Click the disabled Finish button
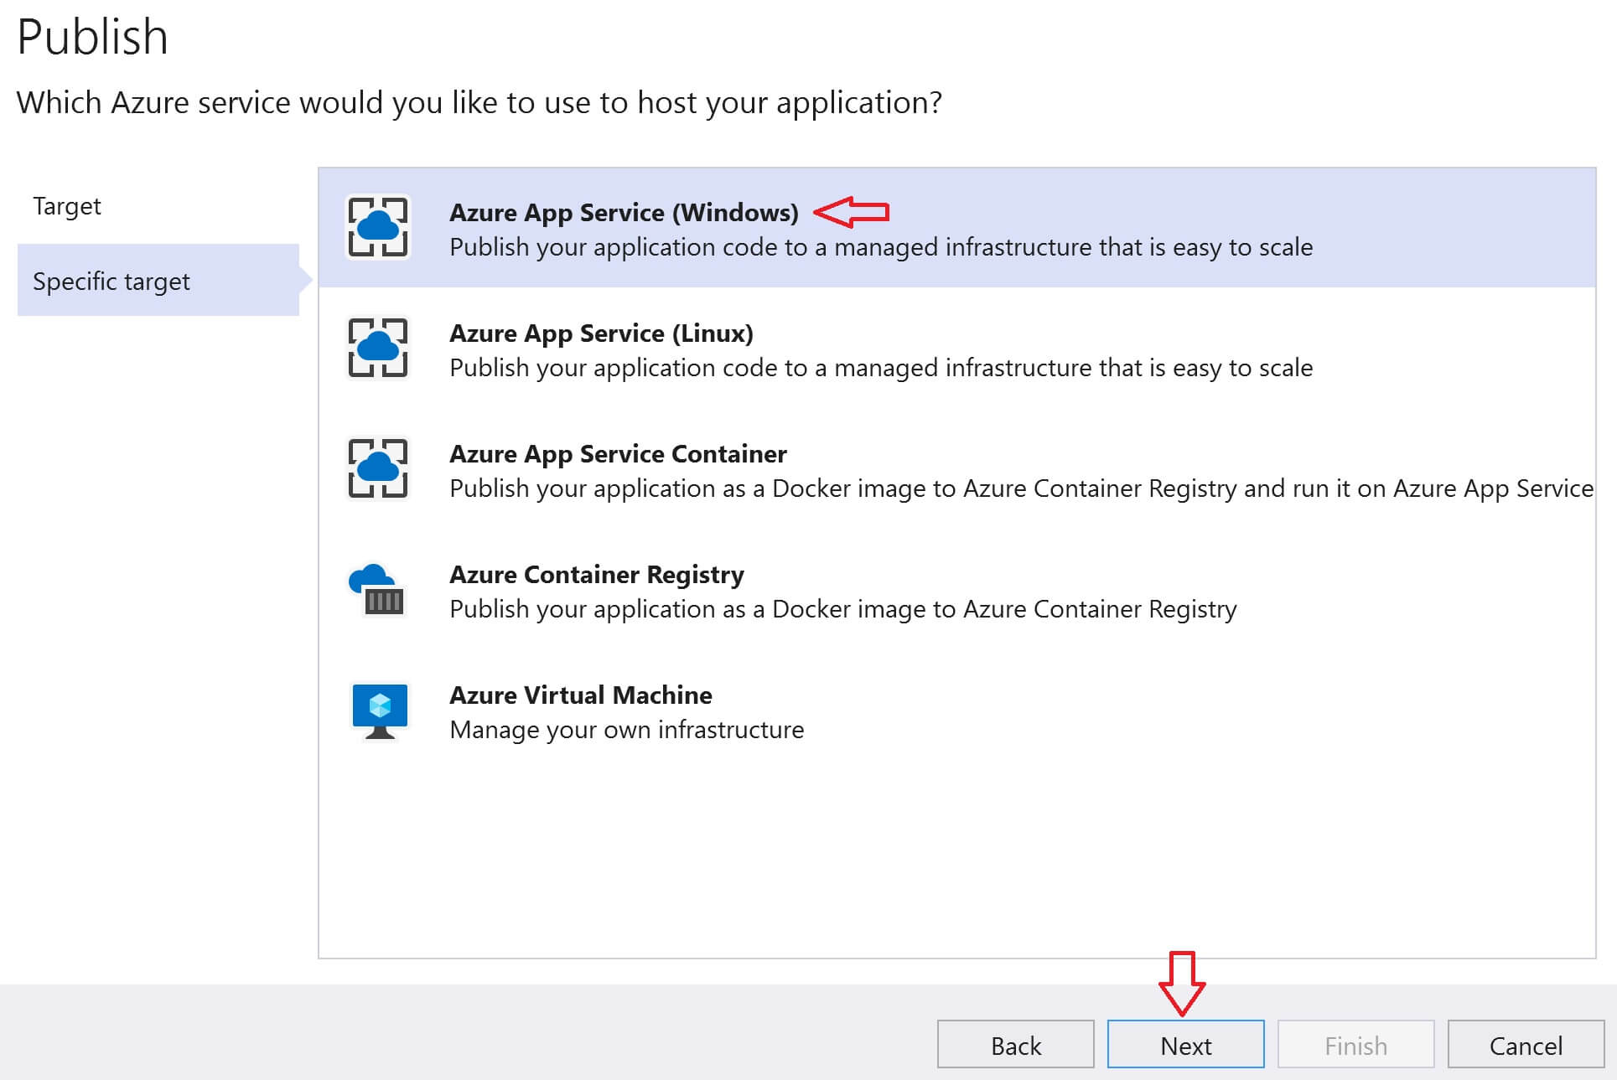1617x1080 pixels. tap(1356, 1044)
